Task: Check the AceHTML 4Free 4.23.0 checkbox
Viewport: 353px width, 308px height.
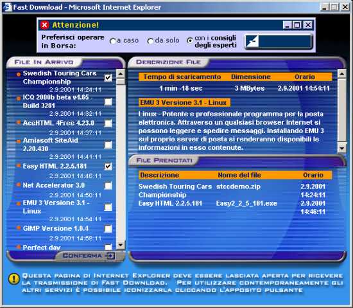Action: coord(108,123)
